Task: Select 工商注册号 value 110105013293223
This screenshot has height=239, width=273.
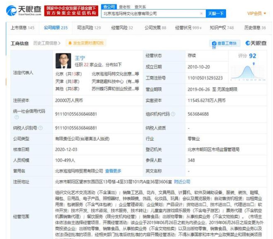Action: pos(205,78)
